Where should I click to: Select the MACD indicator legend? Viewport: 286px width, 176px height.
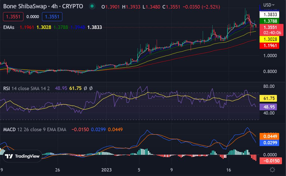(9, 129)
